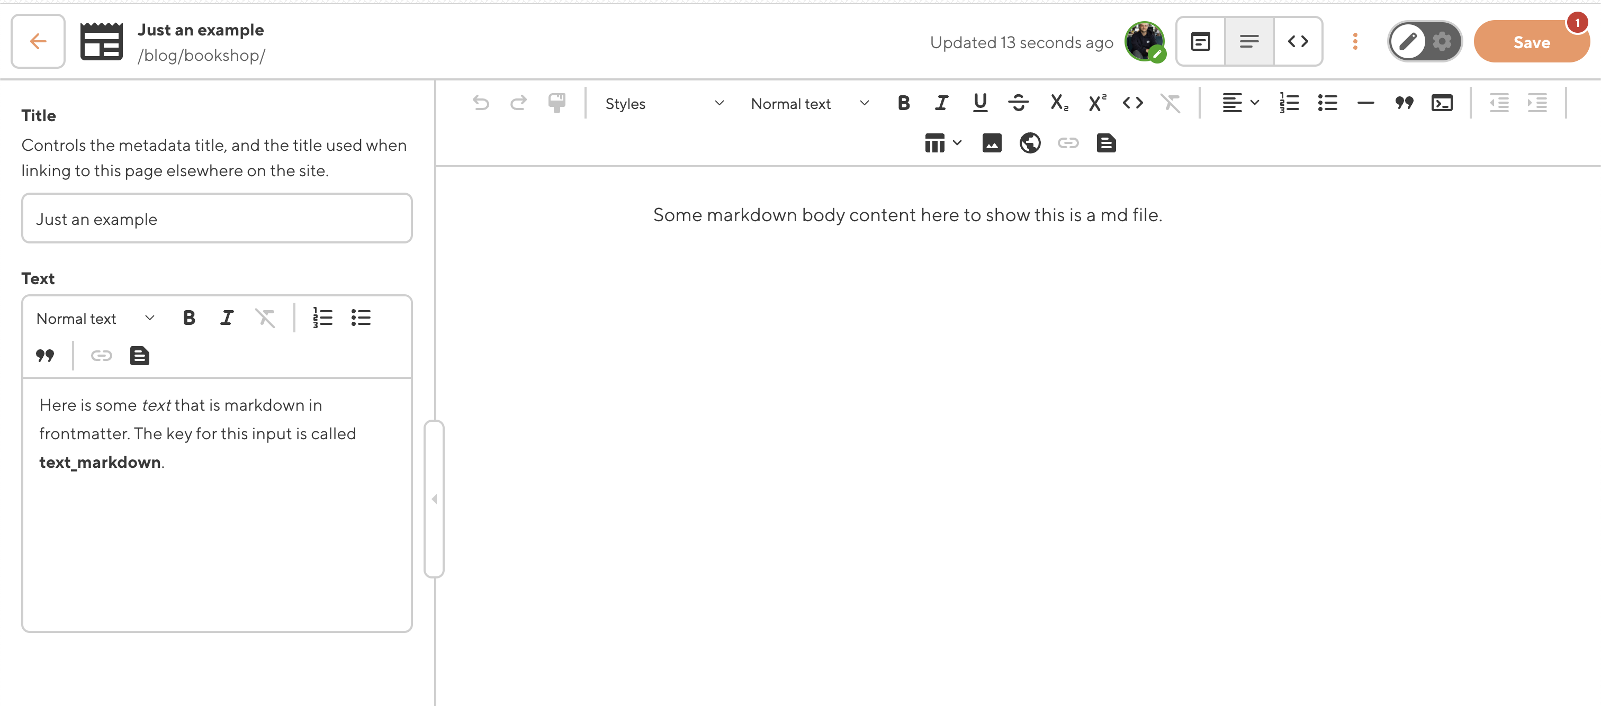Image resolution: width=1601 pixels, height=706 pixels.
Task: Open the Styles dropdown
Action: (x=664, y=104)
